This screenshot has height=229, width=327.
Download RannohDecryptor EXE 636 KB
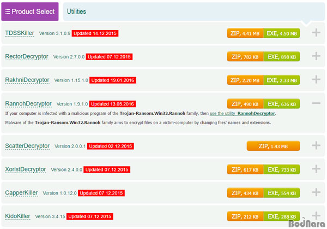tap(282, 104)
